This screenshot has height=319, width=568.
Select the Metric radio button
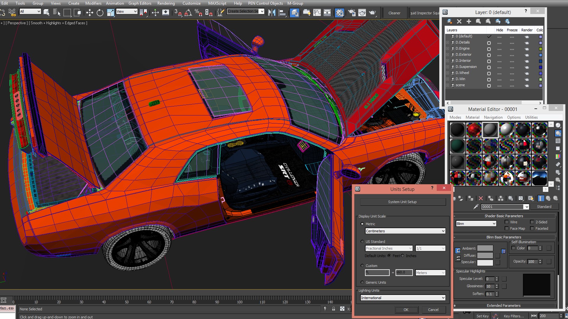tap(362, 224)
